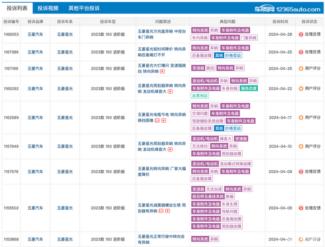
Task: Click the video icon in complaint 1155502
Action: click(x=168, y=211)
